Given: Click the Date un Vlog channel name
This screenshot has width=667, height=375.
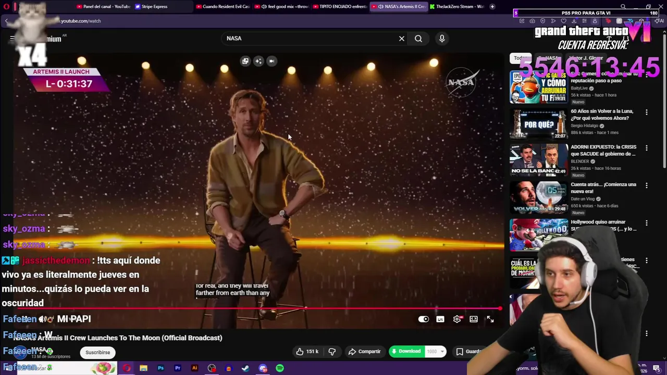Looking at the screenshot, I should click(x=583, y=199).
